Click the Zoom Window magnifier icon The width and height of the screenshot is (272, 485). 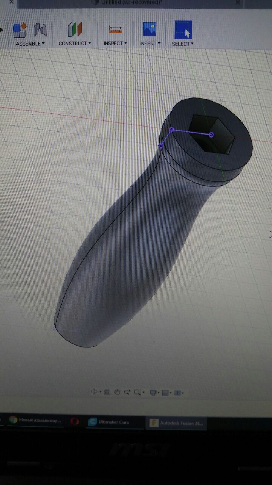[x=138, y=393]
